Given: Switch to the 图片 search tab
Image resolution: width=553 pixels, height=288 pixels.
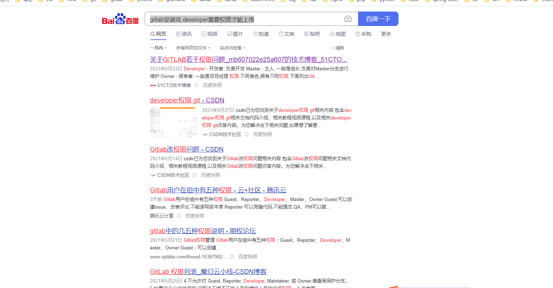Looking at the screenshot, I should [x=235, y=34].
